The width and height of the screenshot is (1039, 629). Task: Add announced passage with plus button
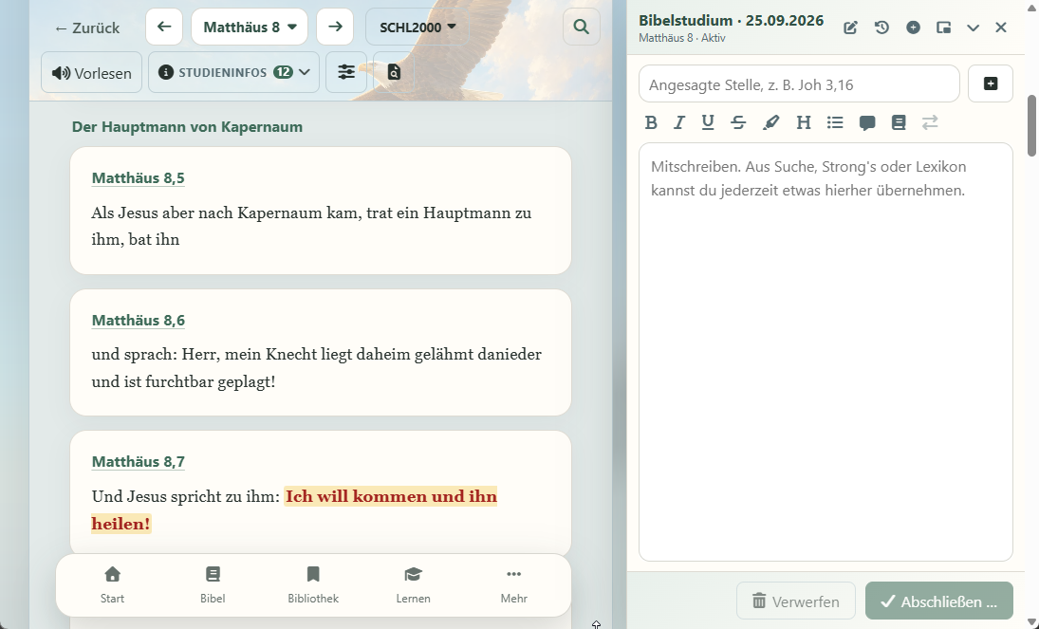[x=991, y=83]
